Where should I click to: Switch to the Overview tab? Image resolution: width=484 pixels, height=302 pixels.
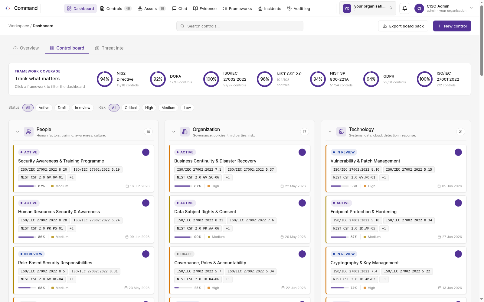click(x=26, y=48)
